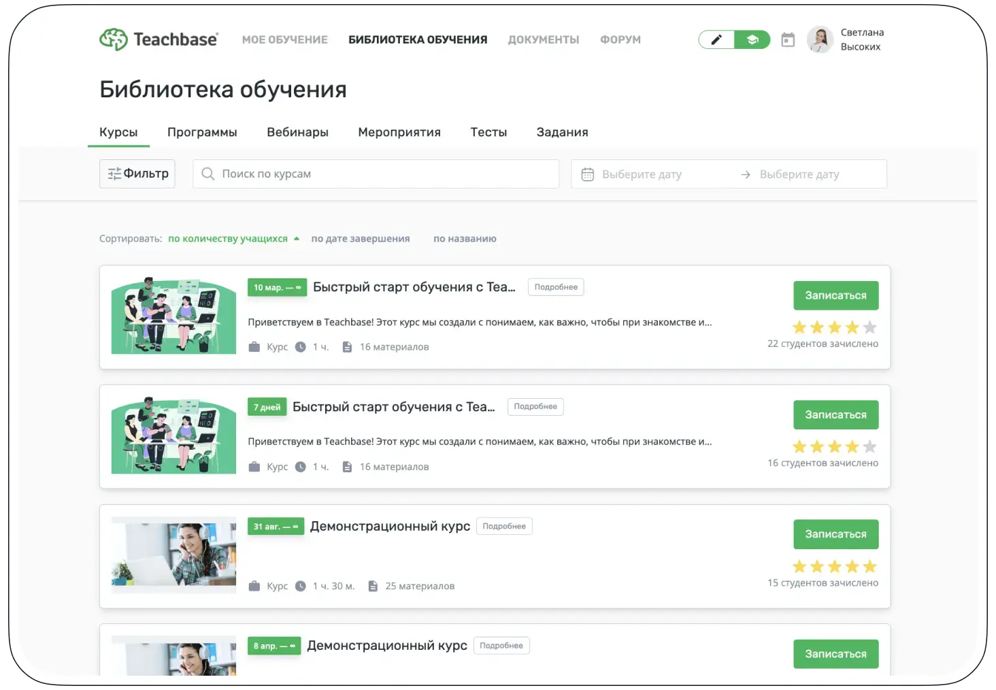
Task: Open Светлана Высоких profile avatar
Action: [x=820, y=39]
